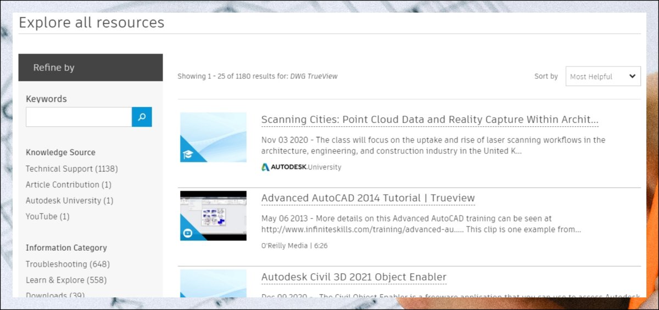Click the Information Category heading
This screenshot has height=310, width=659.
click(x=66, y=248)
